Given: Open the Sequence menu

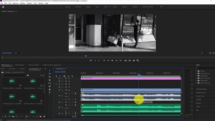Looking at the screenshot, I should [15, 3].
